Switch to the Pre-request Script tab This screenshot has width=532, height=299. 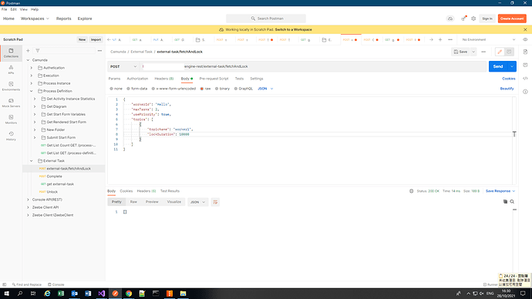pyautogui.click(x=214, y=79)
